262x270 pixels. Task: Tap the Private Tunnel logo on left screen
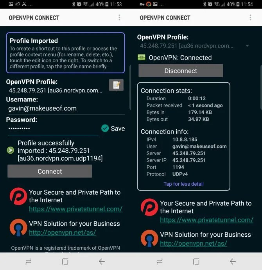coord(18,196)
